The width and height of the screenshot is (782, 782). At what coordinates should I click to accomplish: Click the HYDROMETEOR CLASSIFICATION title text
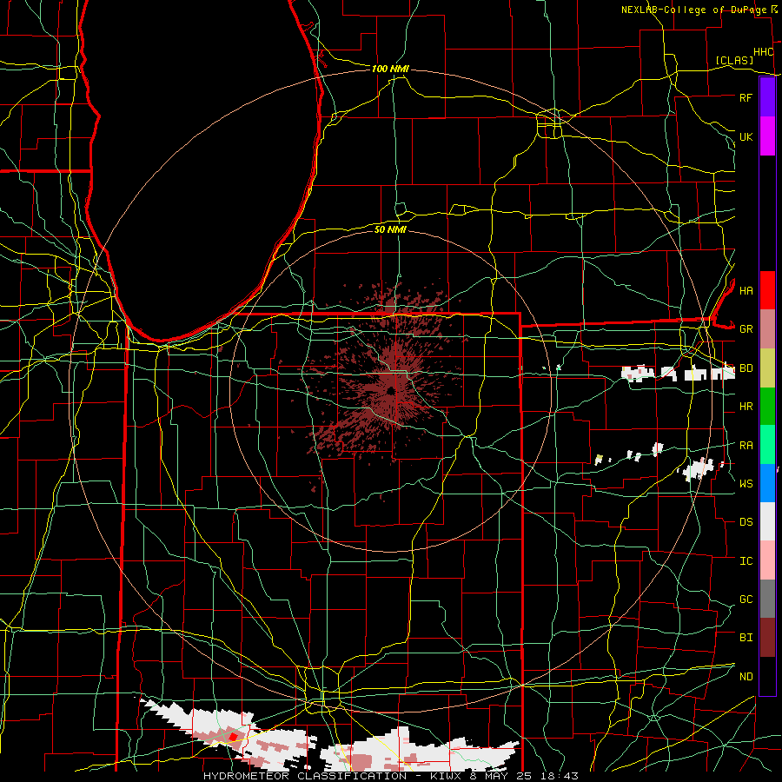(305, 776)
